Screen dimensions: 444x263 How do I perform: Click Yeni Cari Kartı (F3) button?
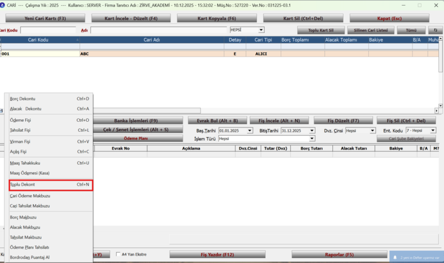pyautogui.click(x=45, y=18)
